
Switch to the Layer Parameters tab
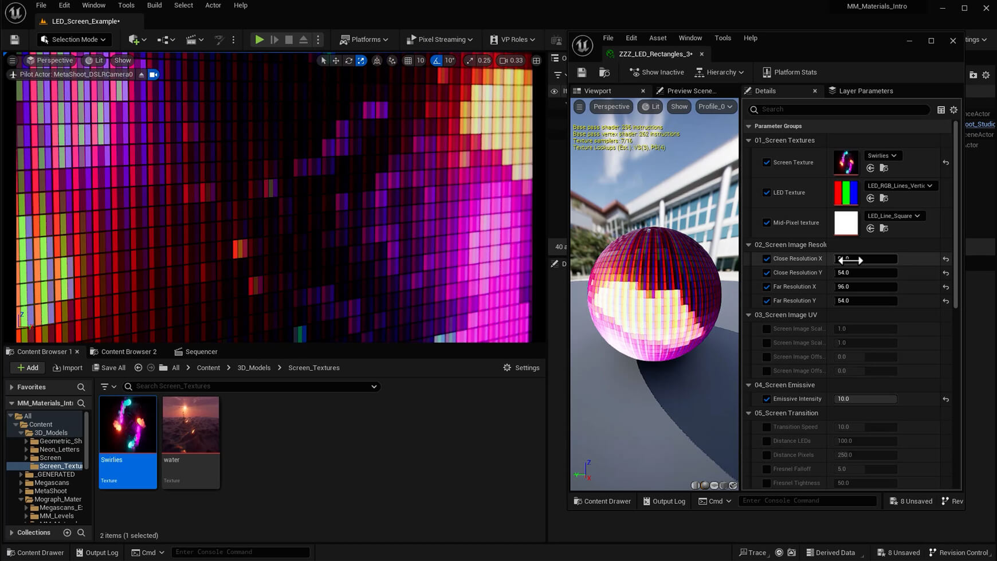click(x=865, y=91)
